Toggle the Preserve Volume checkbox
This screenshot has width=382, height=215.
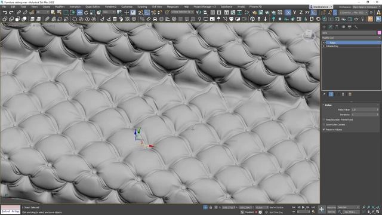pyautogui.click(x=324, y=130)
